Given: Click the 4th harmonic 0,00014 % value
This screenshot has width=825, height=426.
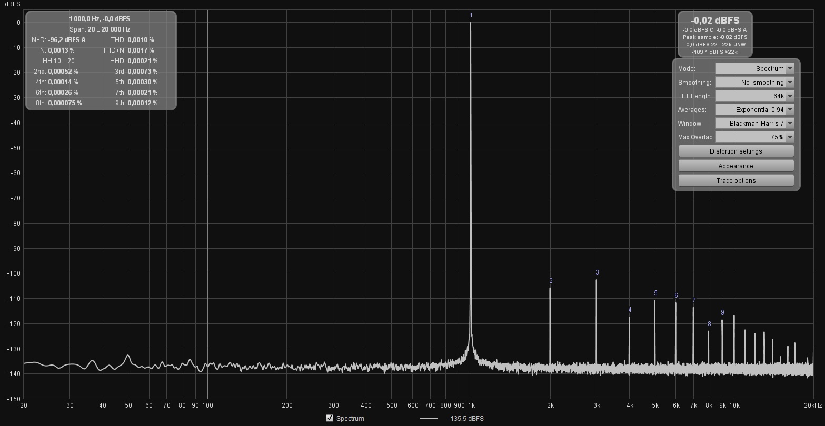Looking at the screenshot, I should [x=63, y=82].
